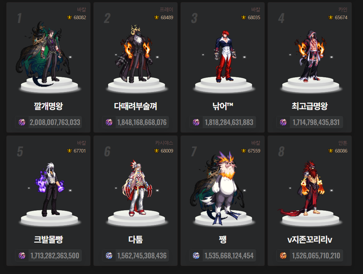
Task: Click the orange orb icon under v지존꼬리리v
Action: (283, 256)
